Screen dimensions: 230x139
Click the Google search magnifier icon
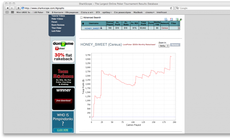pyautogui.click(x=177, y=8)
